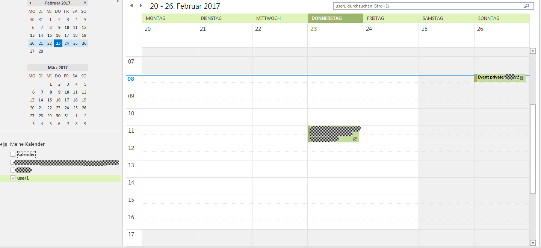Select the FREITAG column header

(390, 18)
